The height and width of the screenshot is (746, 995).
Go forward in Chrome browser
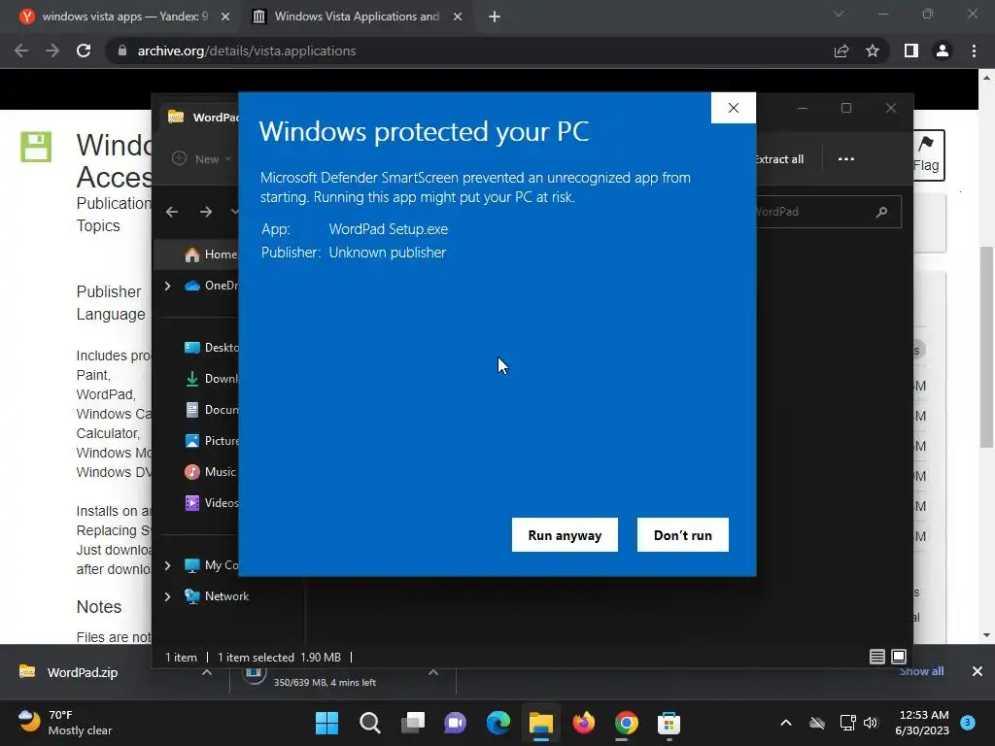pos(52,51)
